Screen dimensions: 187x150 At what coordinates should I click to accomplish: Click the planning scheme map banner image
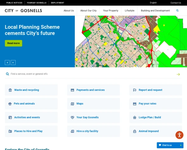[131, 41]
